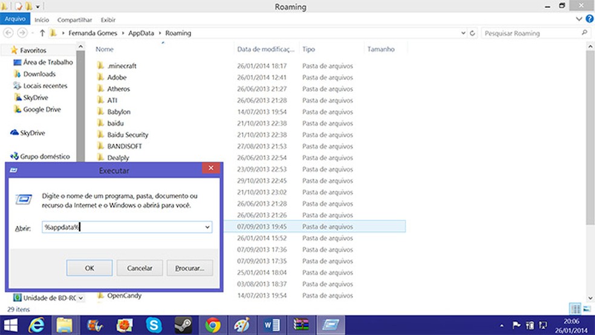Screen dimensions: 595x335
Task: Open Google Chrome from the taskbar
Action: [212, 325]
